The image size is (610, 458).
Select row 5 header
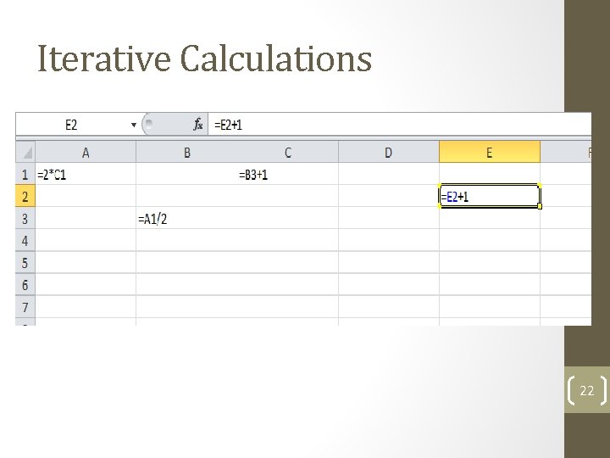(25, 263)
